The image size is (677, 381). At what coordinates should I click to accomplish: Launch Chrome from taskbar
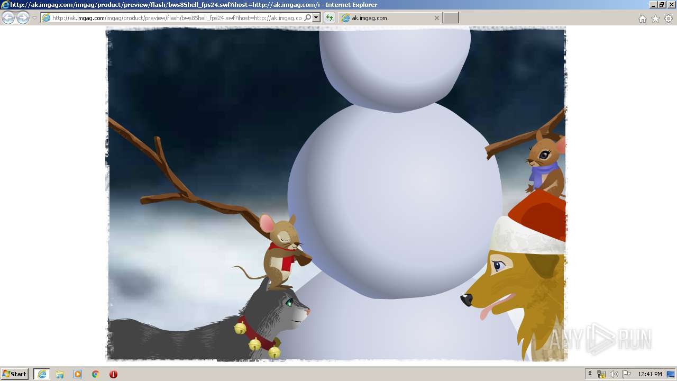tap(96, 374)
